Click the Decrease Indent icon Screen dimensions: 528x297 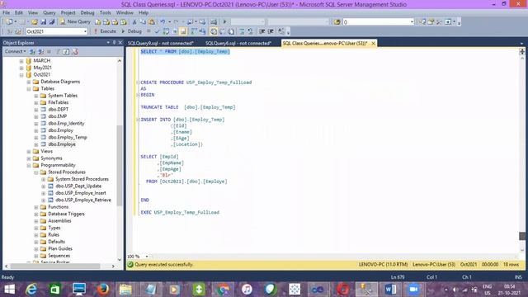[x=262, y=31]
